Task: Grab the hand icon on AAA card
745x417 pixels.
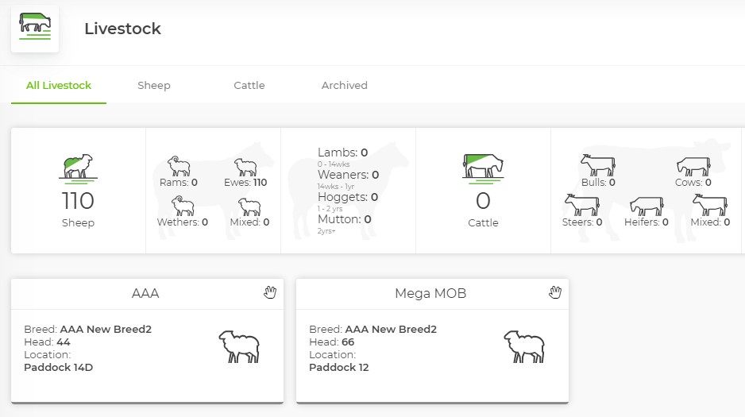Action: click(270, 293)
